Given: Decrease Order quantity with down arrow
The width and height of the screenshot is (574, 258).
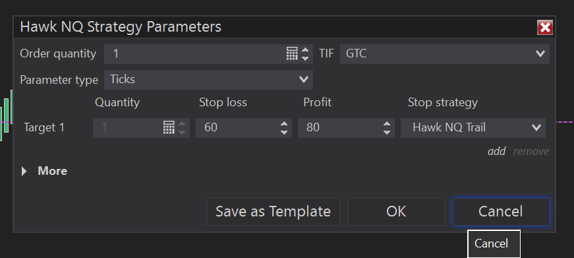Looking at the screenshot, I should click(305, 58).
